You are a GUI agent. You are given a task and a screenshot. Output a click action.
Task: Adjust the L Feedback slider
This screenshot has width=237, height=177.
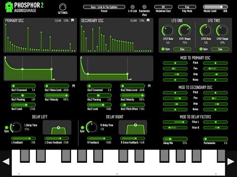point(23,139)
